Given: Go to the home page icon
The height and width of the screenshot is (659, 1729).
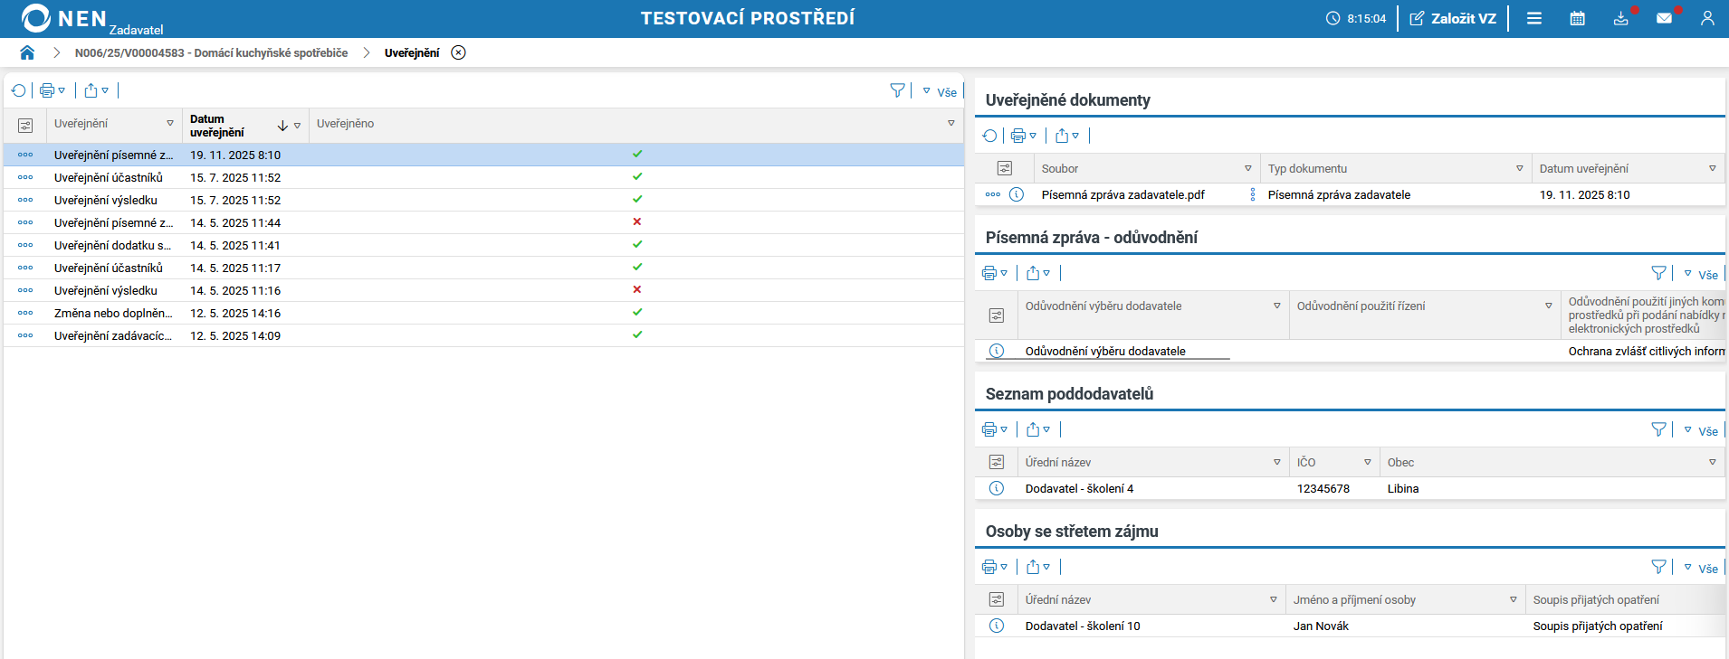Looking at the screenshot, I should (27, 52).
